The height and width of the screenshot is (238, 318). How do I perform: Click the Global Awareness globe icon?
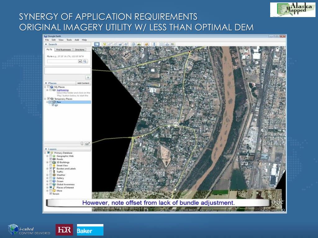(x=54, y=184)
